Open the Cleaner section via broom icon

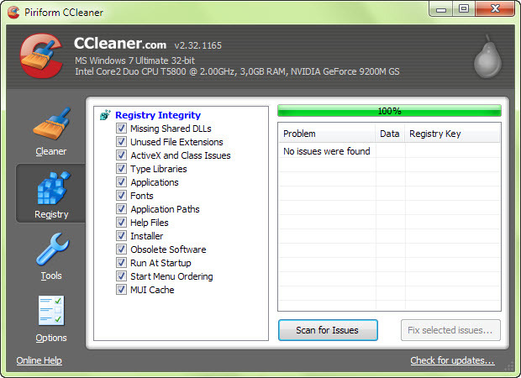pyautogui.click(x=52, y=123)
